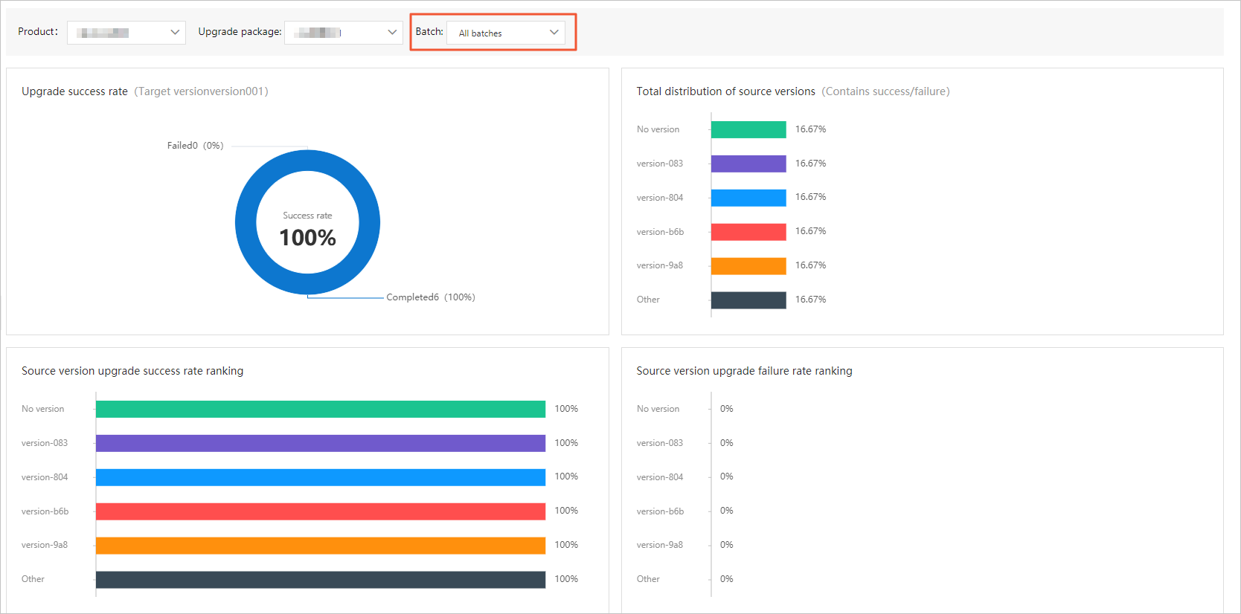The height and width of the screenshot is (614, 1241).
Task: Click Source version upgrade failure rate ranking title
Action: [744, 371]
